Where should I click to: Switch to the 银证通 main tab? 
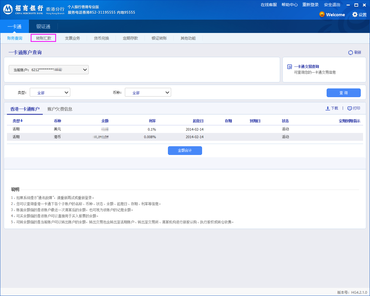coord(43,27)
